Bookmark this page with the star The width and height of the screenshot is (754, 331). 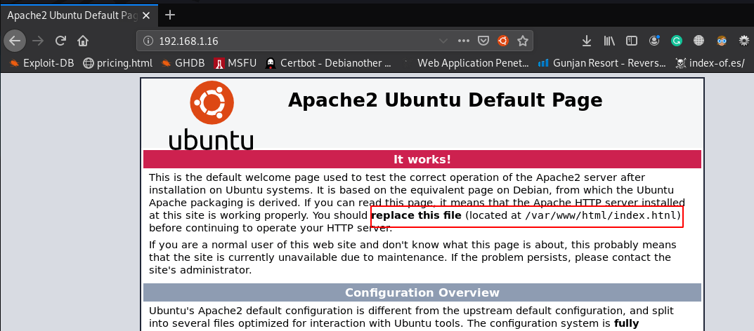[522, 41]
